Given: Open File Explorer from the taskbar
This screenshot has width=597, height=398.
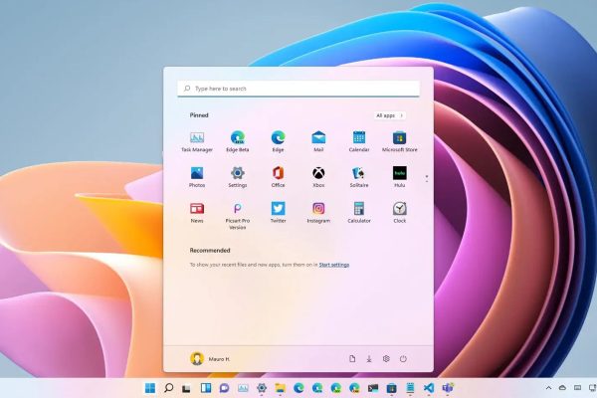Looking at the screenshot, I should [281, 388].
